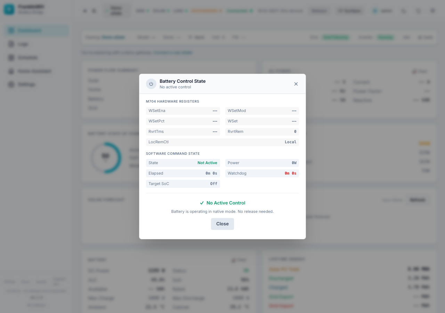Click the power icon beside Battery Control State
Viewport: 445px width, 313px height.
151,84
